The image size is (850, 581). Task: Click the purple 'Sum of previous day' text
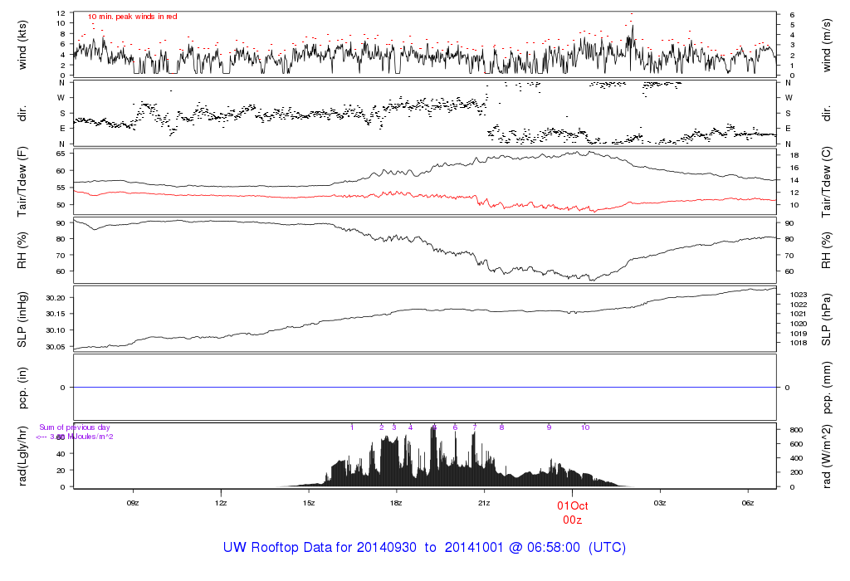74,427
